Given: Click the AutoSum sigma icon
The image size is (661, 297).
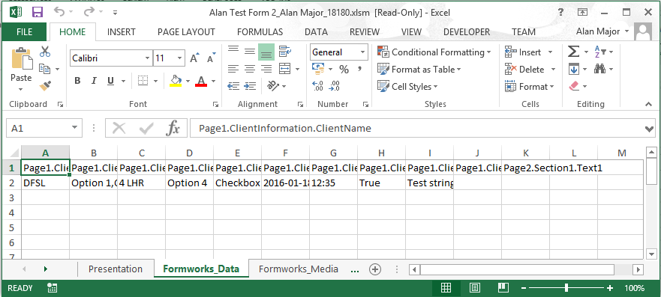Looking at the screenshot, I should [573, 52].
